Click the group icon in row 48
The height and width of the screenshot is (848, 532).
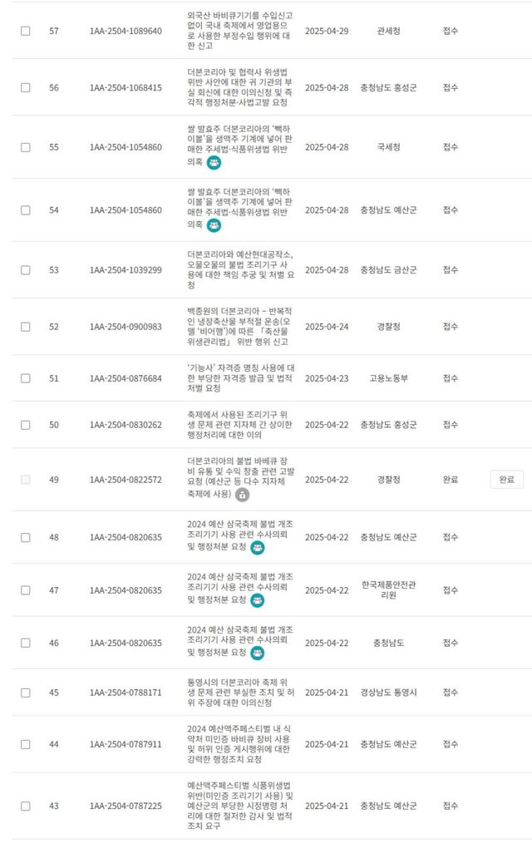click(x=257, y=547)
